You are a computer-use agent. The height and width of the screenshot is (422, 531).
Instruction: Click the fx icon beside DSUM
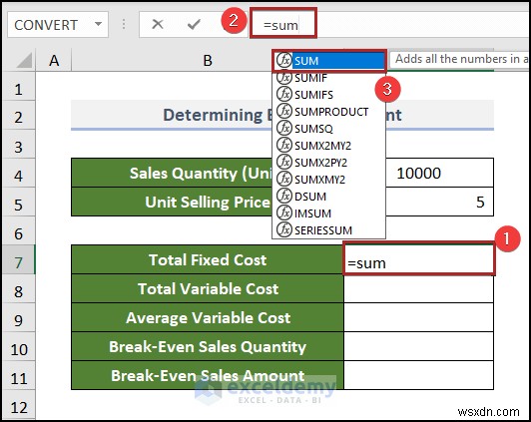tap(284, 196)
